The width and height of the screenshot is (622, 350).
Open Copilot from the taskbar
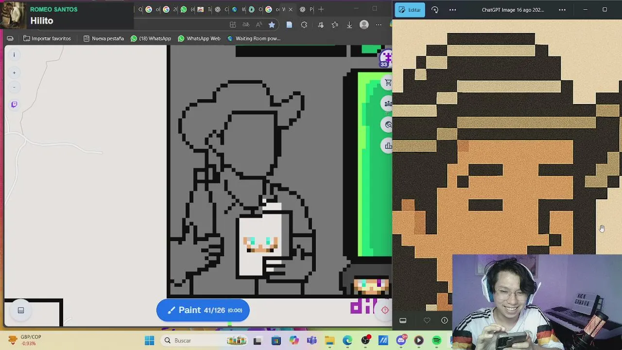coord(294,341)
